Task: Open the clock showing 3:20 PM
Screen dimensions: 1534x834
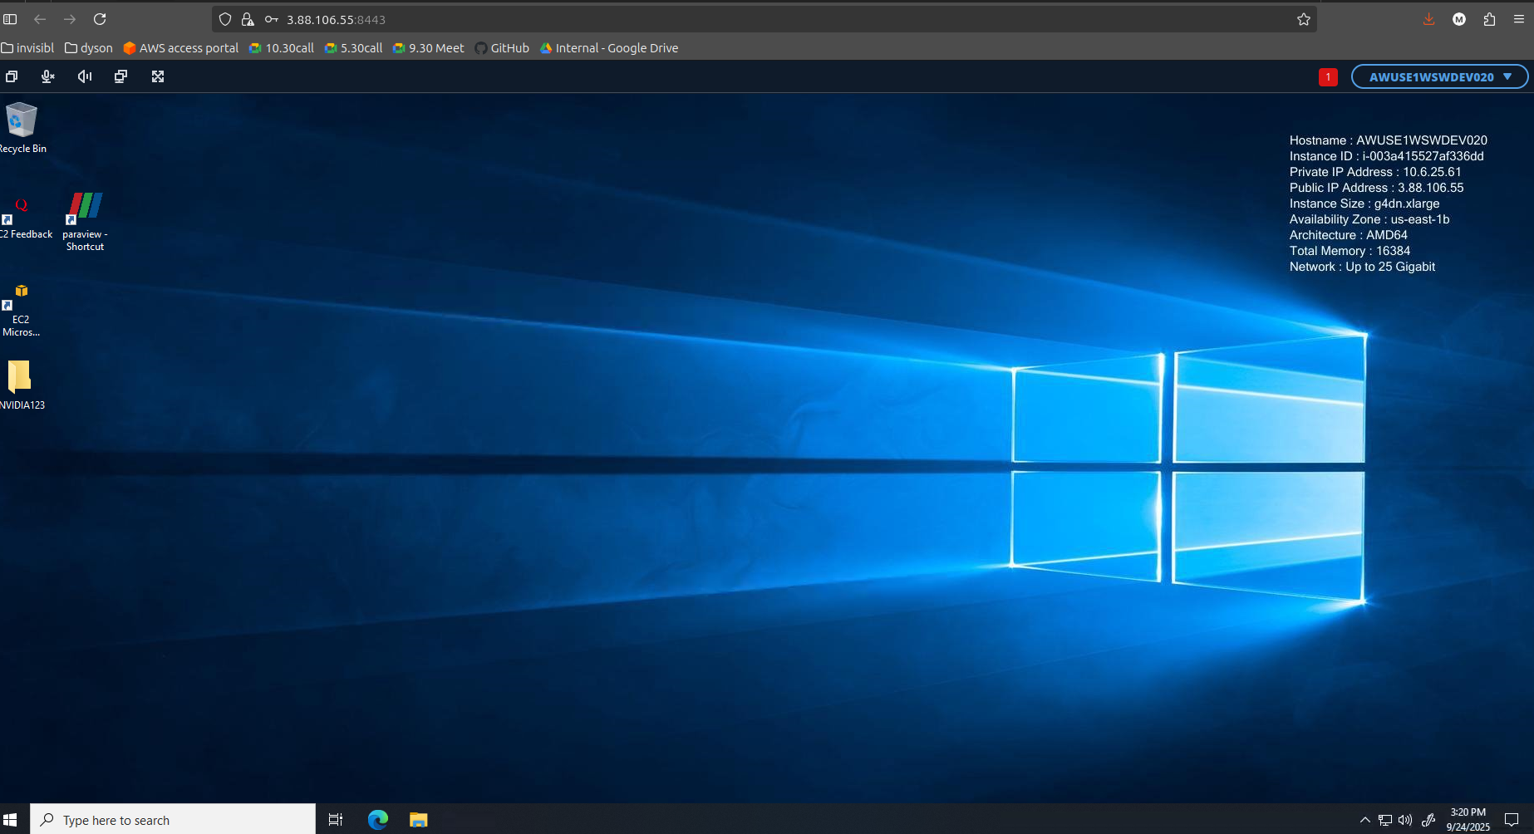Action: (x=1468, y=820)
